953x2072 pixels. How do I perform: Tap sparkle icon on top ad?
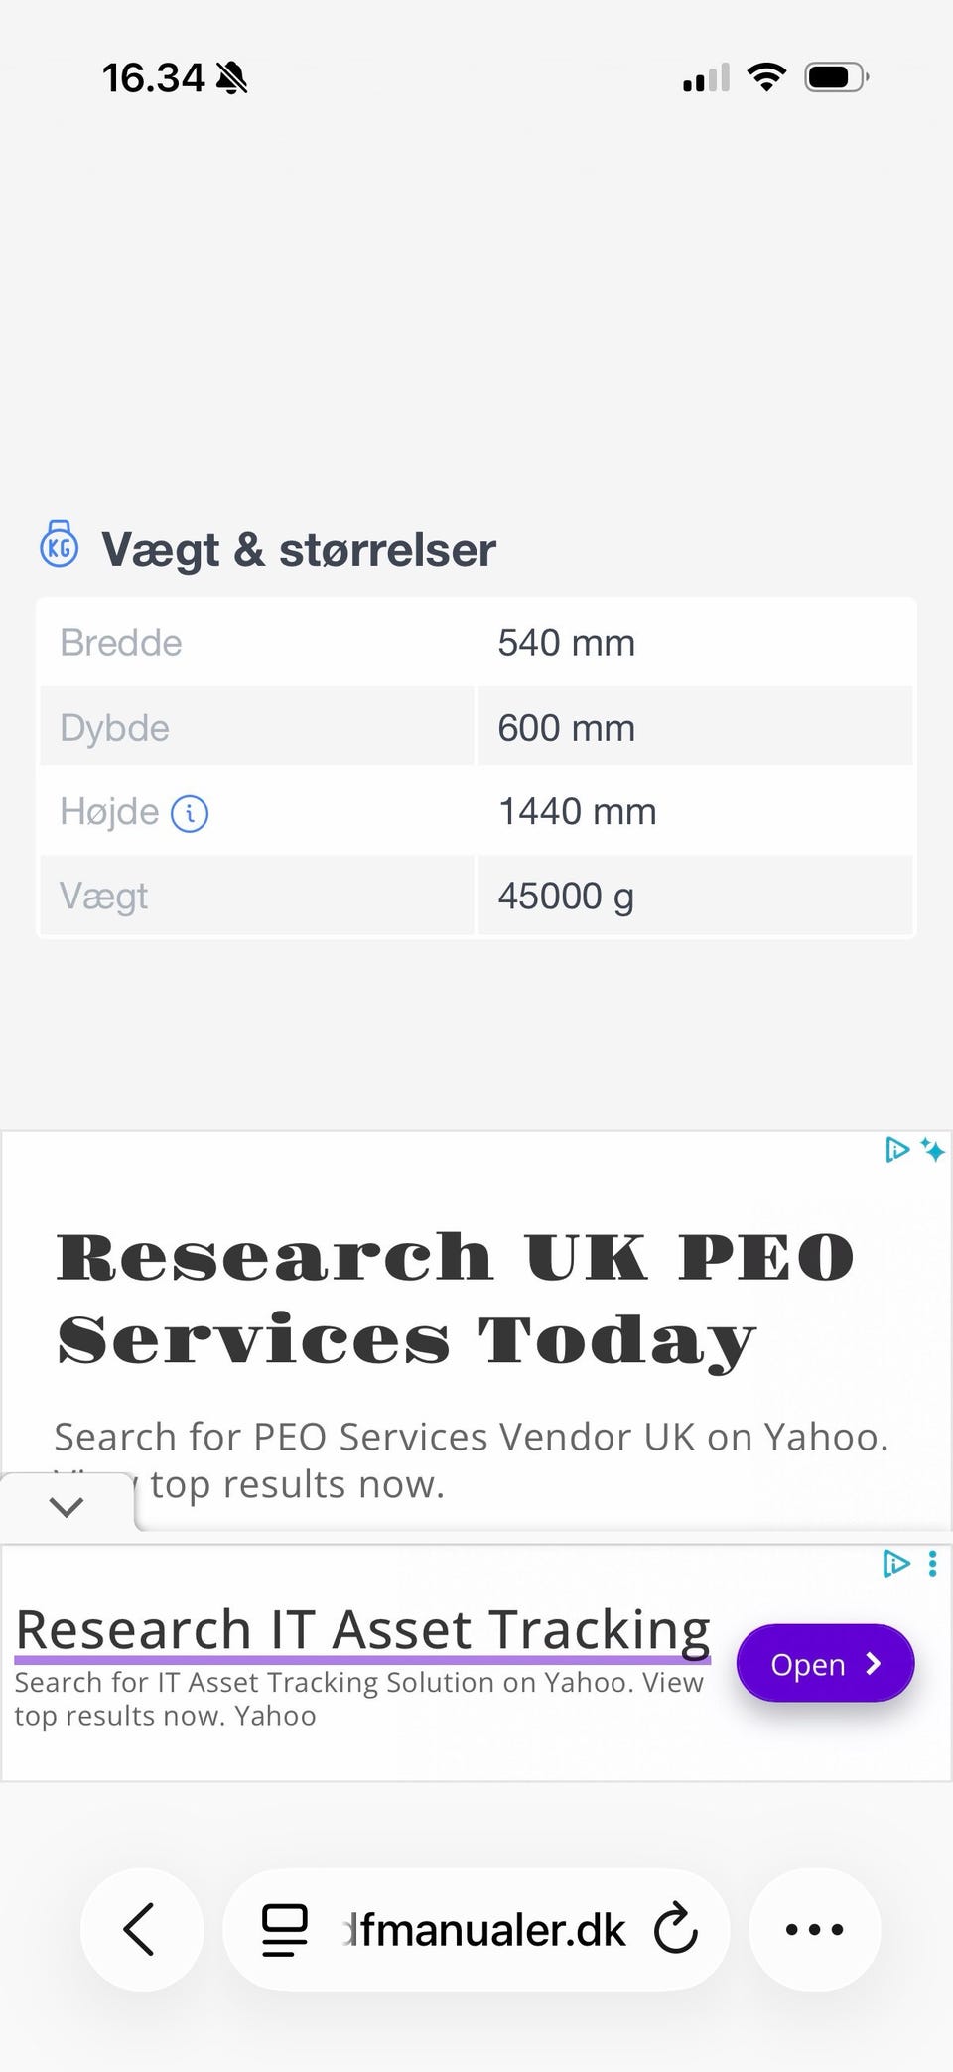(932, 1150)
